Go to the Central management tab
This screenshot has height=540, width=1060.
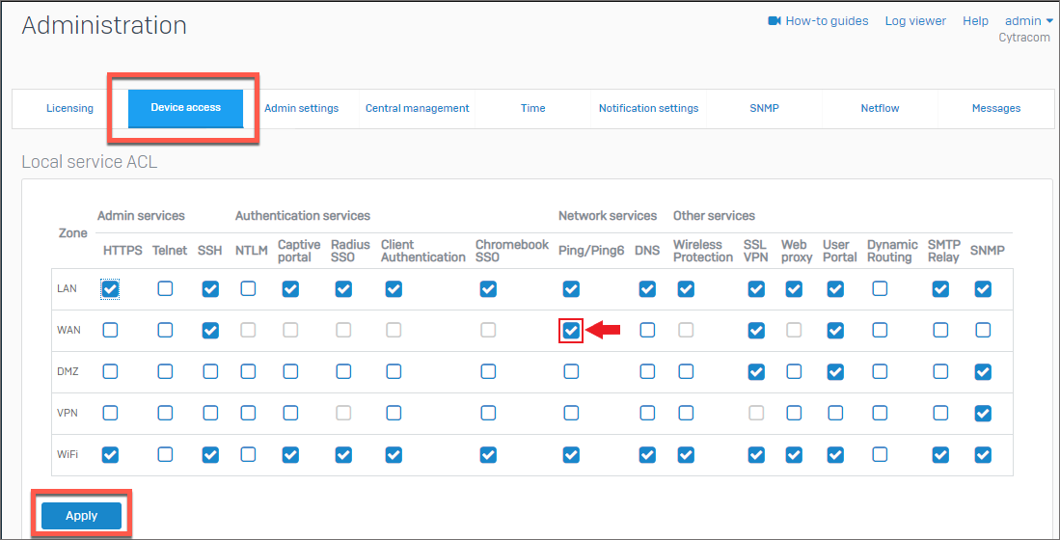[x=417, y=108]
